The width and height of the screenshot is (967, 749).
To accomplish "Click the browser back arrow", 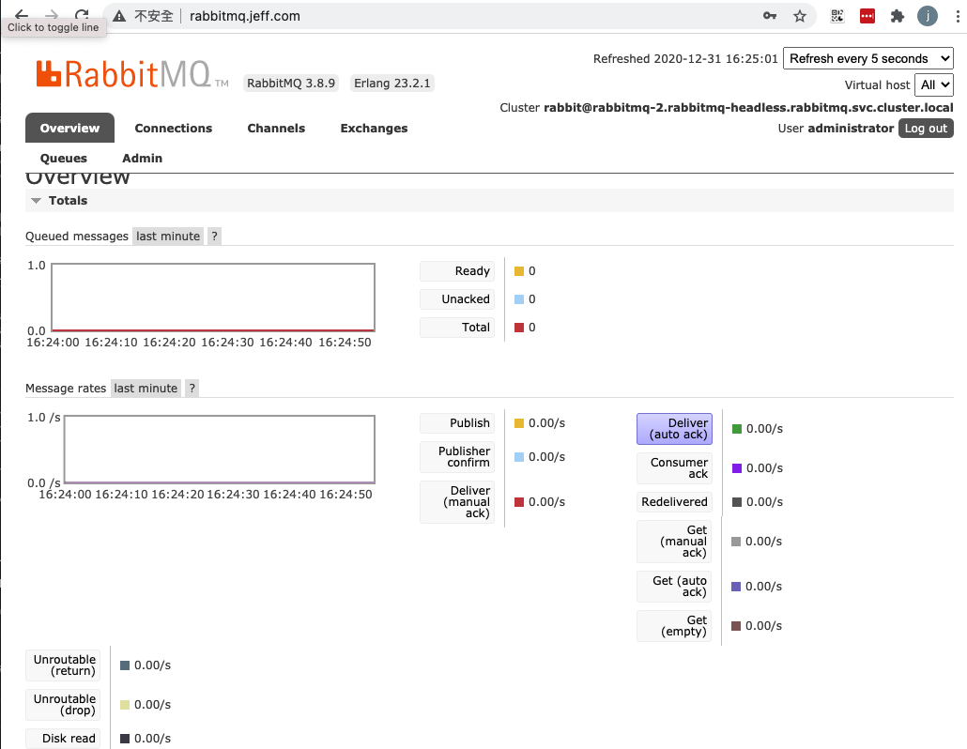I will (21, 15).
